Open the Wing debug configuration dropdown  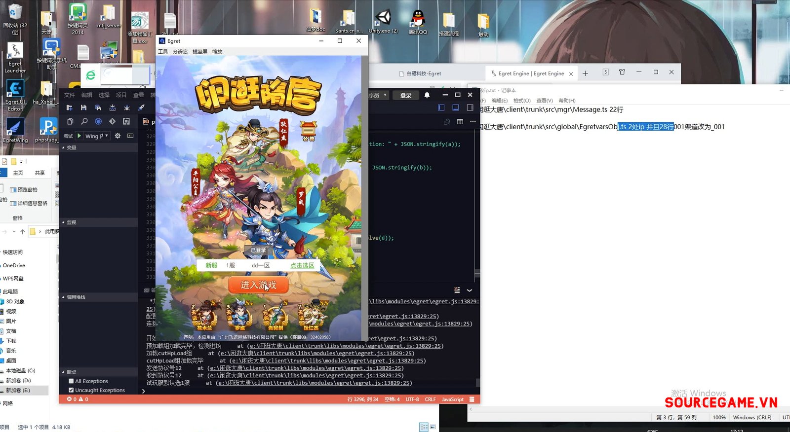96,136
